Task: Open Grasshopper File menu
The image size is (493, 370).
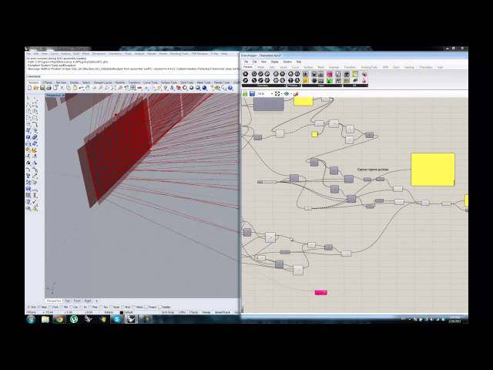Action: click(246, 62)
